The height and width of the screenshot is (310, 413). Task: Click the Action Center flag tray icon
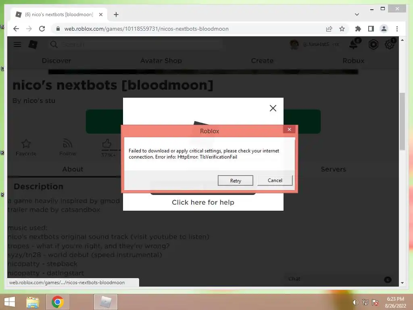[375, 302]
